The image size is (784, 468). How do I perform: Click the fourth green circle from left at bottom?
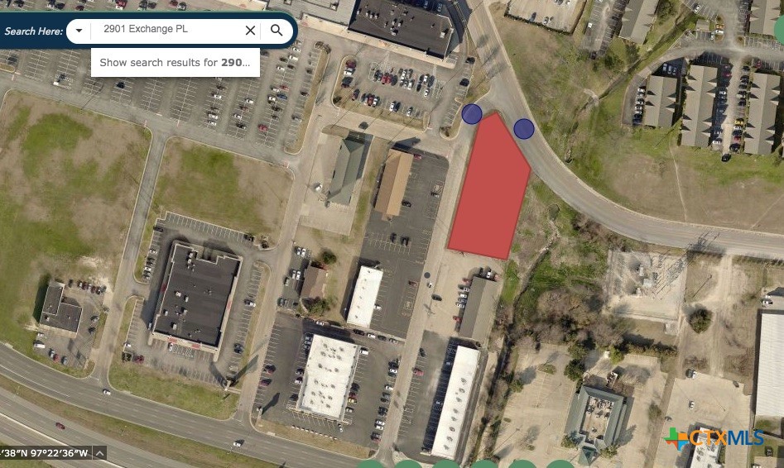tap(483, 465)
